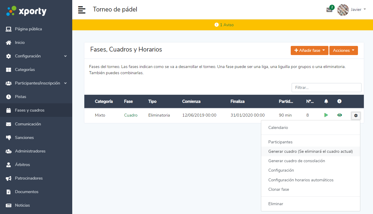Click the Filtrar search field

tap(326, 87)
